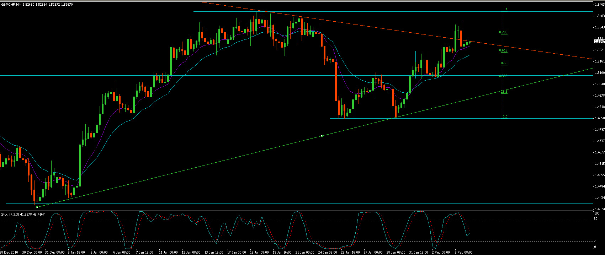Select the Fibonacci level 1 label
The height and width of the screenshot is (255, 605).
506,10
